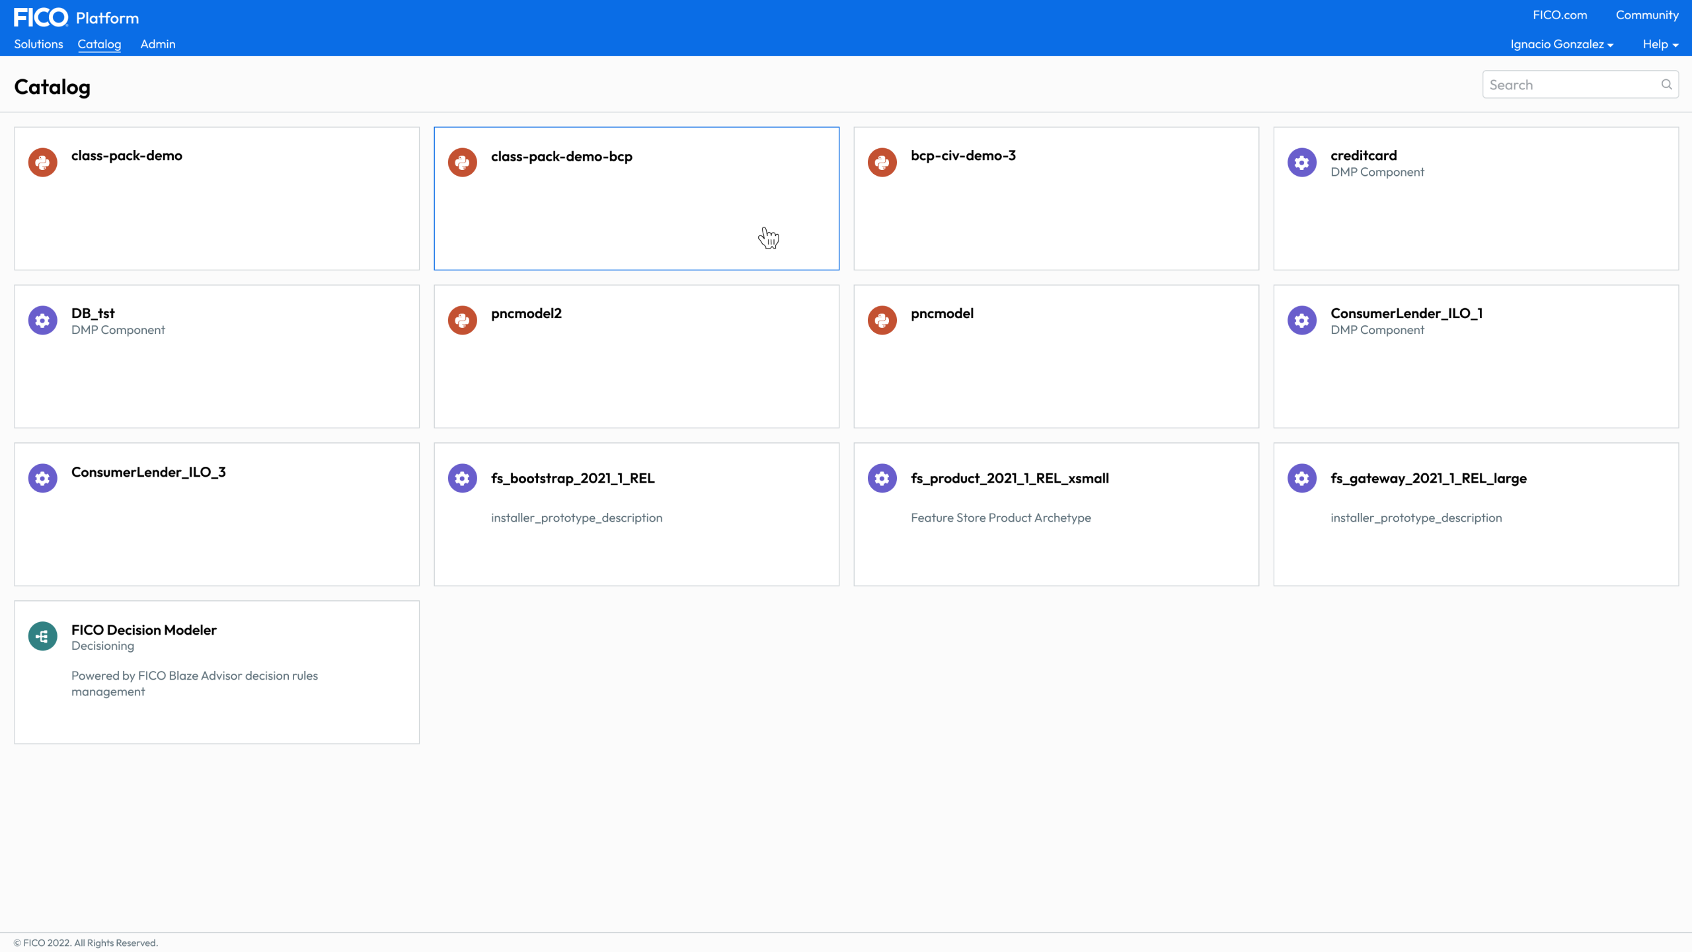The width and height of the screenshot is (1692, 952).
Task: Click the fs_product_2021_1_REL_xsmall gear icon
Action: 882,478
